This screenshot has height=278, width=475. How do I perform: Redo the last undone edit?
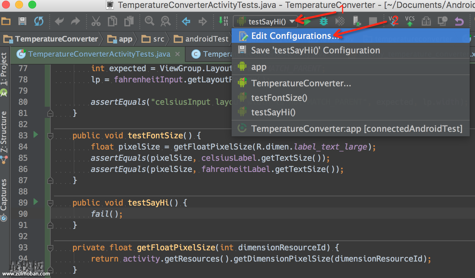[76, 22]
